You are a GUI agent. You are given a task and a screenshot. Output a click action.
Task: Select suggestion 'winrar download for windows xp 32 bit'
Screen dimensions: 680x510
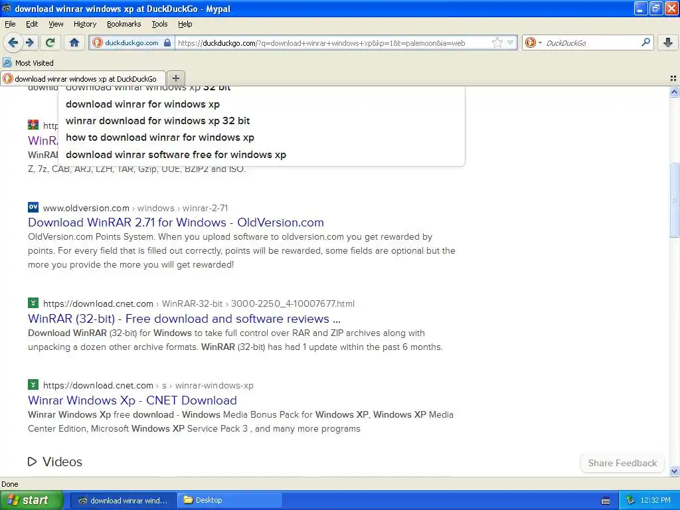pyautogui.click(x=158, y=121)
